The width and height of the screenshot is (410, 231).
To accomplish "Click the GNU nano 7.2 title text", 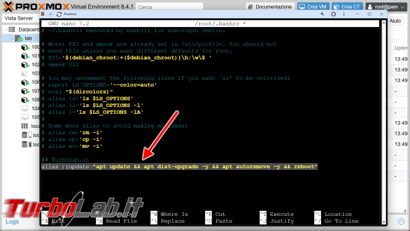I will (x=69, y=24).
